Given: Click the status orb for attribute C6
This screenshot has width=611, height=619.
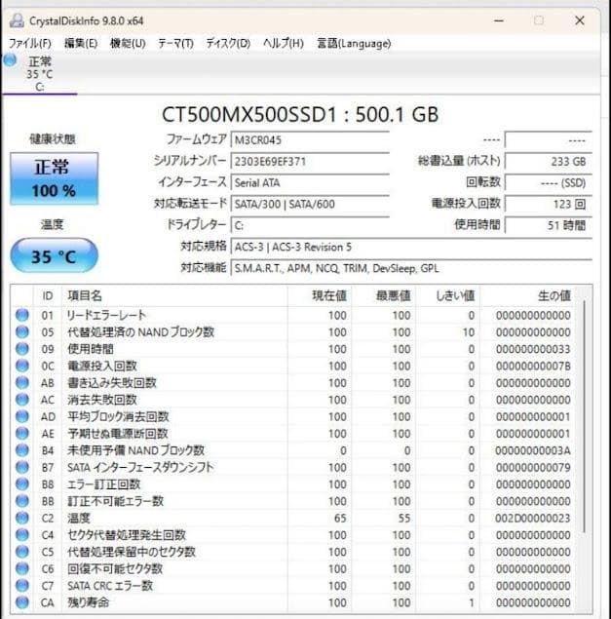Looking at the screenshot, I should tap(22, 569).
